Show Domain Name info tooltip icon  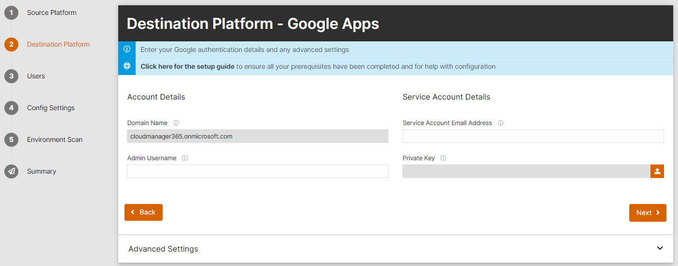pos(176,123)
